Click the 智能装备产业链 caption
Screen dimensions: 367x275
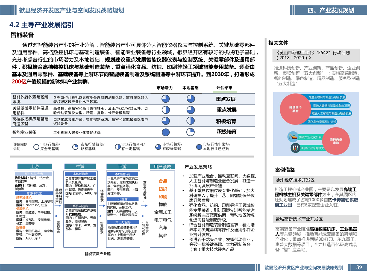pos(98,254)
